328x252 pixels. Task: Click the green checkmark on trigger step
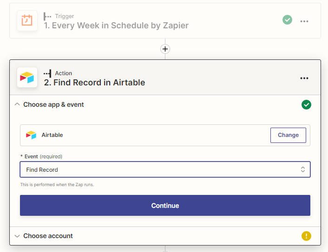(x=287, y=20)
